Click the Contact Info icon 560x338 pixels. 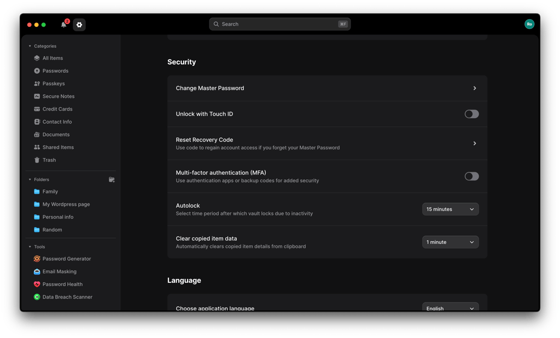click(37, 122)
